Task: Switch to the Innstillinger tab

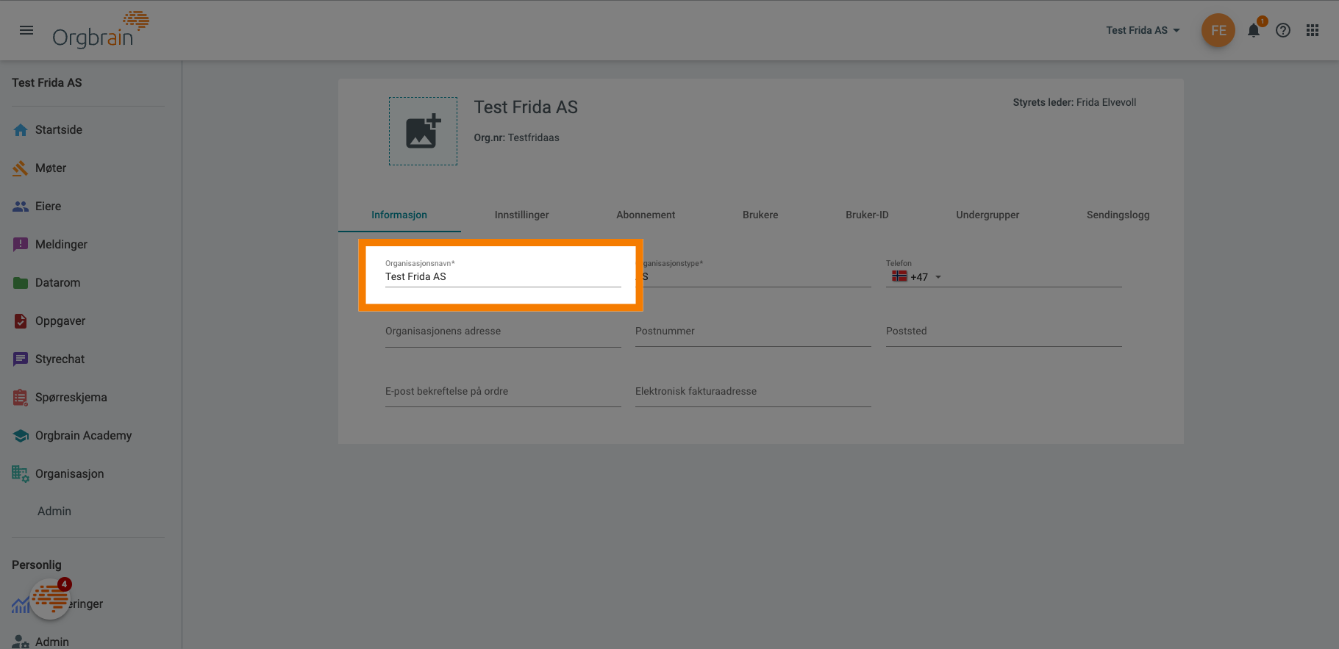Action: pyautogui.click(x=521, y=215)
